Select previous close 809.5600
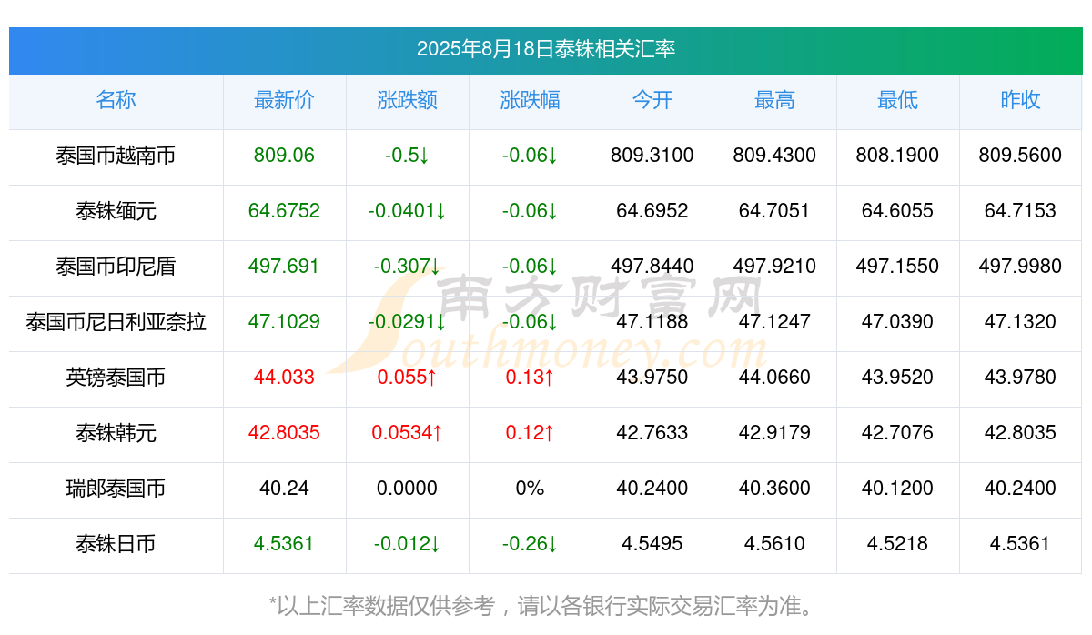Viewport: 1092px width, 635px height. click(1020, 156)
